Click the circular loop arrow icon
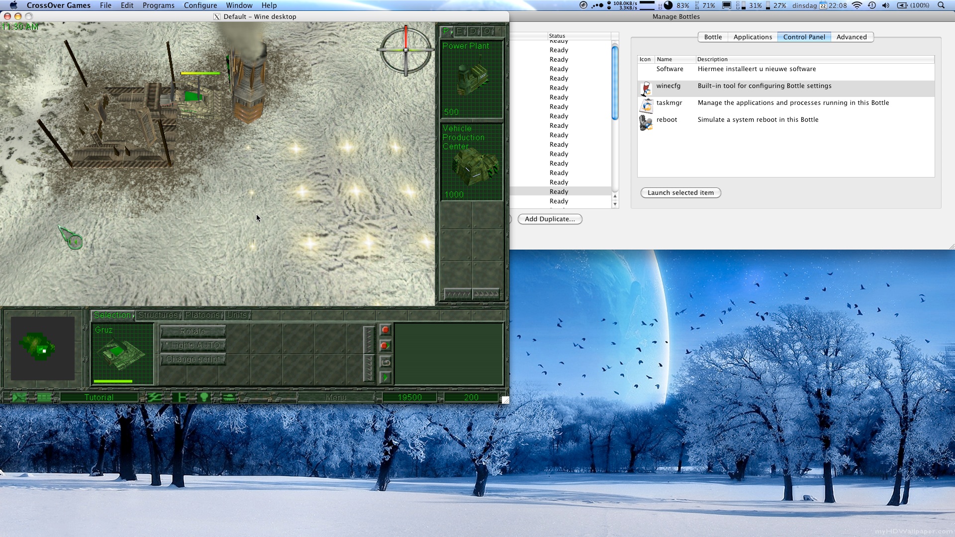 [x=385, y=361]
